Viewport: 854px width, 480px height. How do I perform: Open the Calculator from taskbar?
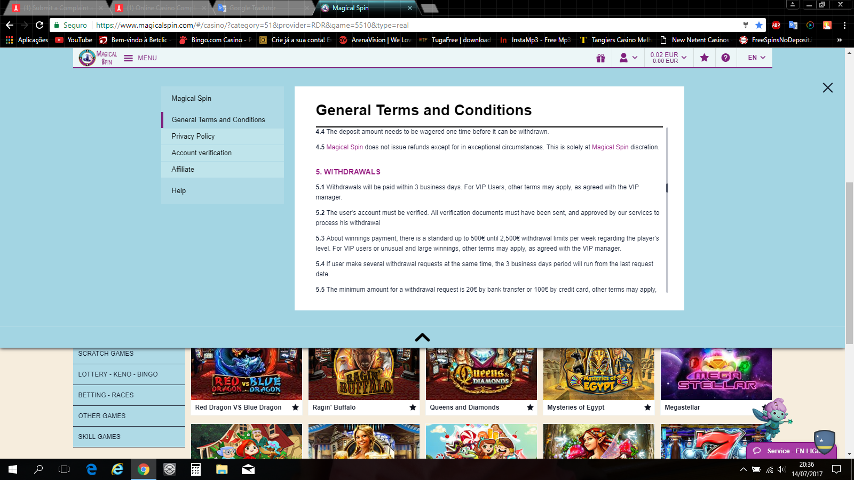[x=196, y=469]
